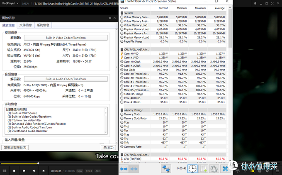Click the 关闭(C) button

click(x=109, y=148)
